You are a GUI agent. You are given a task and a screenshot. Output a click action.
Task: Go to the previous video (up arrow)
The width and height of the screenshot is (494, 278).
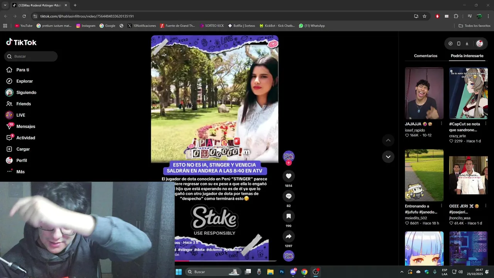point(388,140)
